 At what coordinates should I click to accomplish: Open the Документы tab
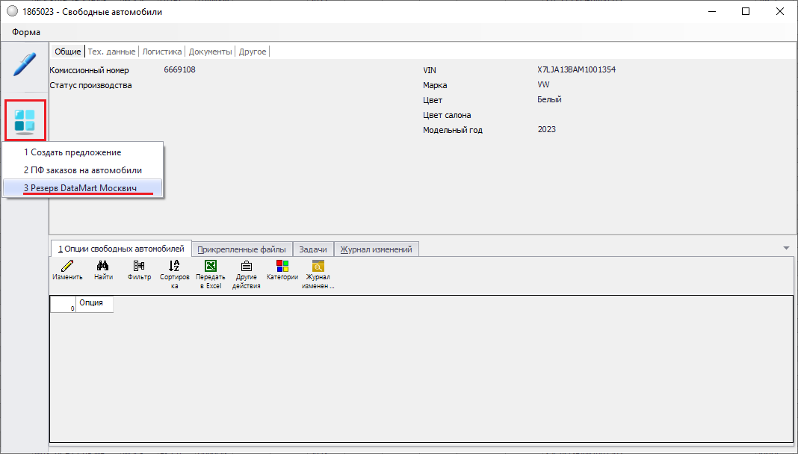(210, 52)
